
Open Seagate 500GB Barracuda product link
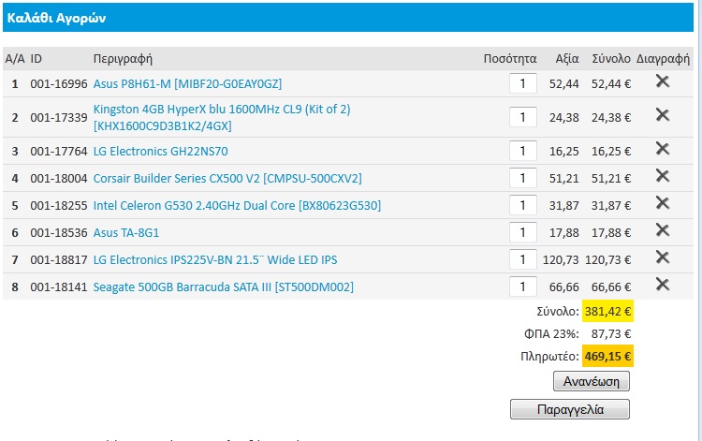[223, 287]
